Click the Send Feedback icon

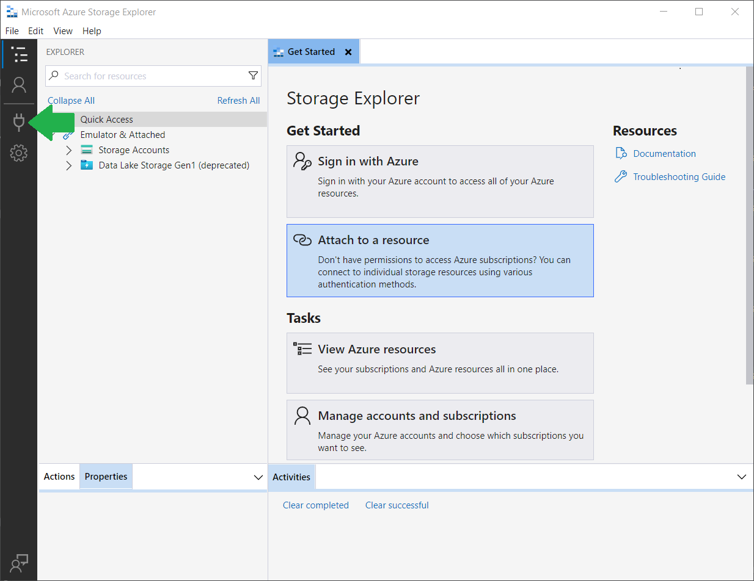19,563
